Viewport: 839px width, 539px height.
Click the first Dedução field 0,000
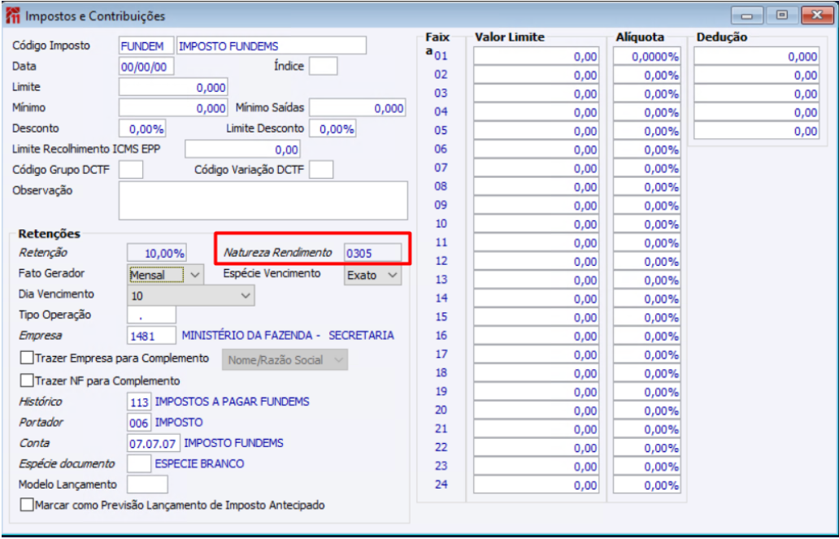pyautogui.click(x=757, y=56)
